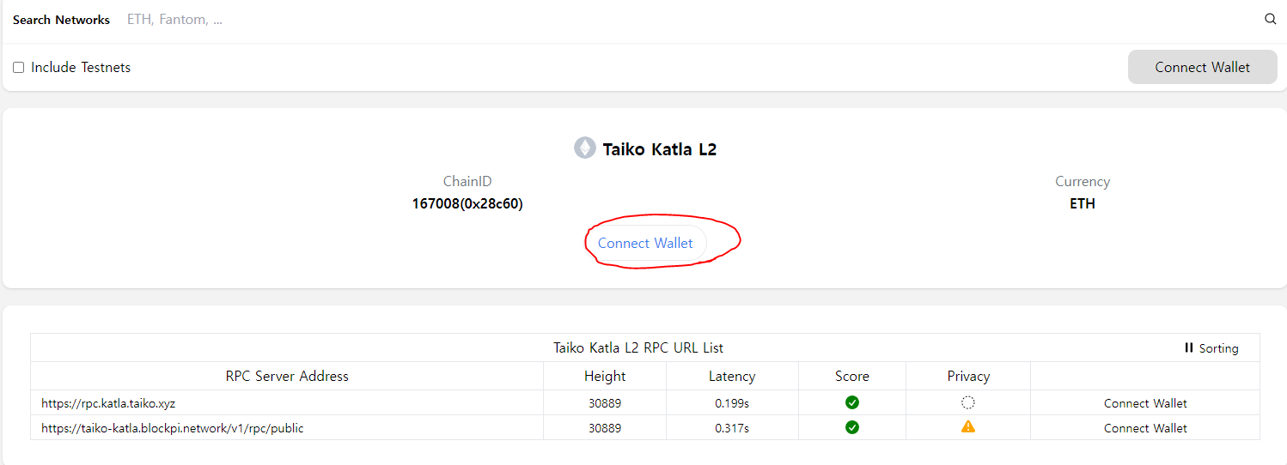
Task: Click the ETH currency value
Action: [1083, 204]
